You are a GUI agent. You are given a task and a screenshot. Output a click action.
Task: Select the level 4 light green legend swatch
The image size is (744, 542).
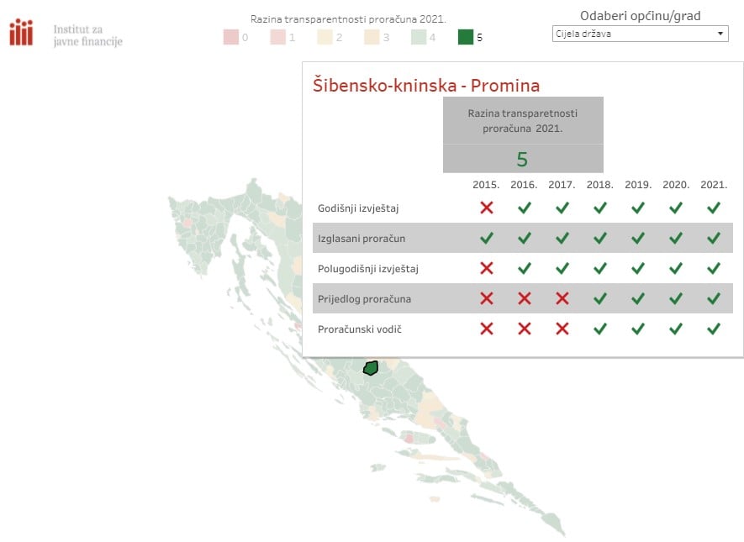point(419,37)
